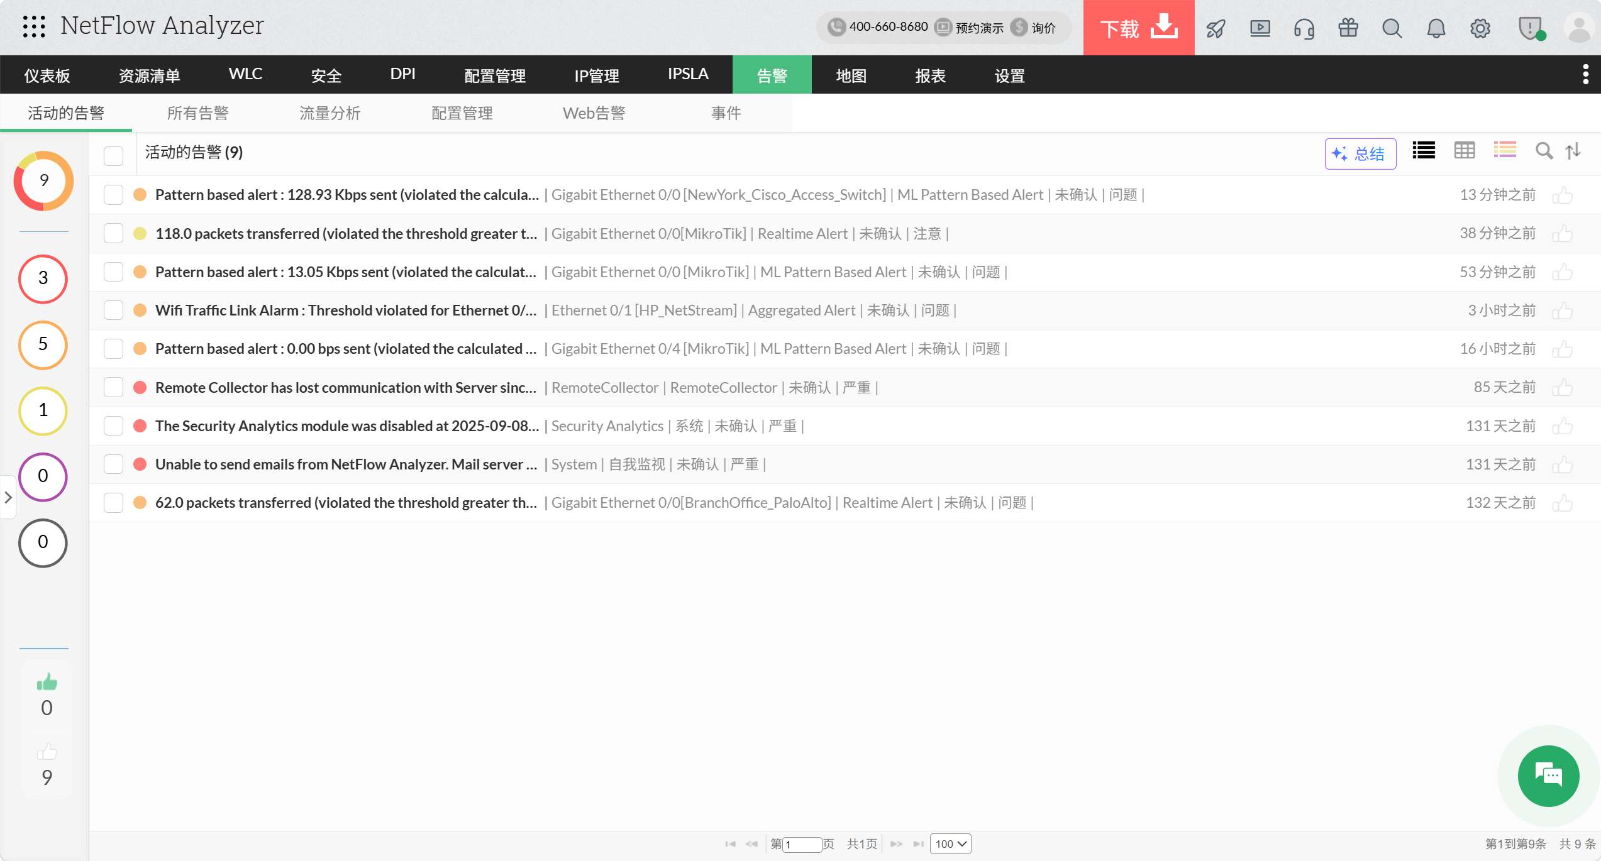Screen dimensions: 1601x861
Task: Switch to colored severity list view
Action: coord(1504,150)
